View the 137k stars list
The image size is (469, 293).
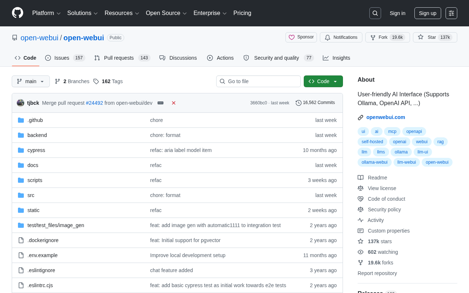click(375, 241)
